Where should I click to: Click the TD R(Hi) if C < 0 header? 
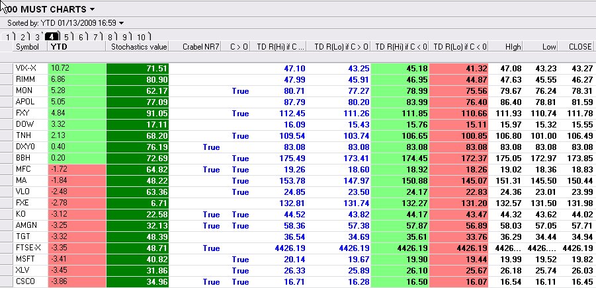coord(400,47)
